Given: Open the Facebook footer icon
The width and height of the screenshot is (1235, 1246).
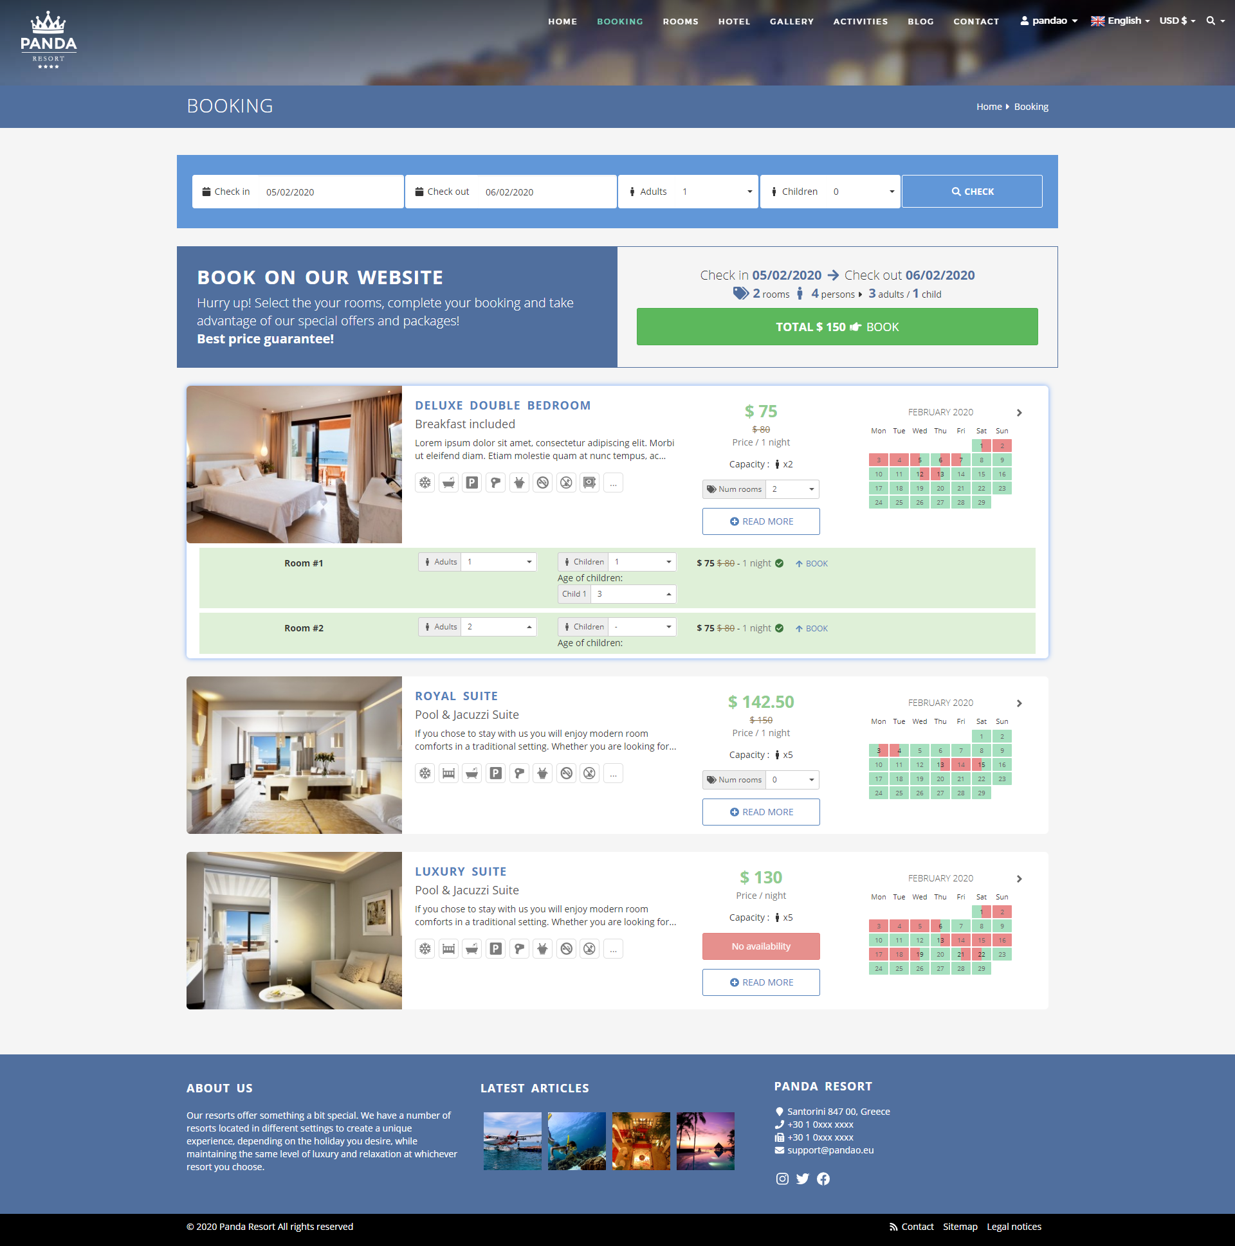Looking at the screenshot, I should click(823, 1178).
